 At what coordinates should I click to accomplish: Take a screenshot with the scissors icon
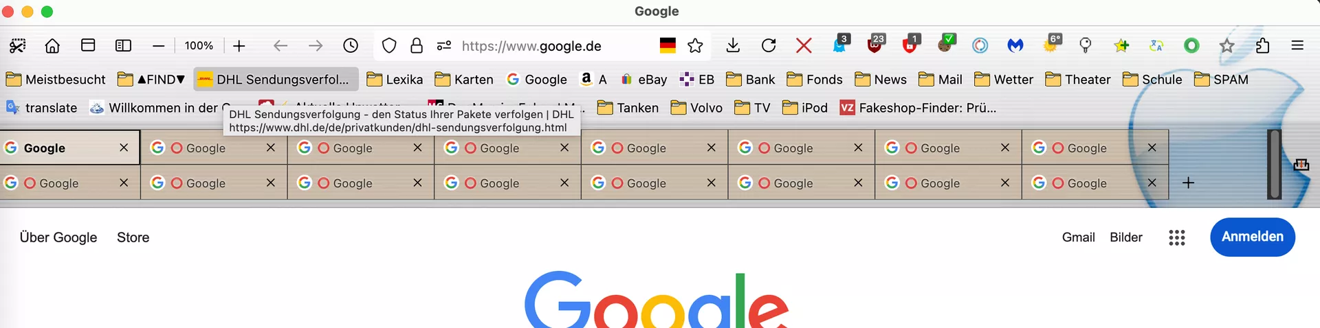18,46
